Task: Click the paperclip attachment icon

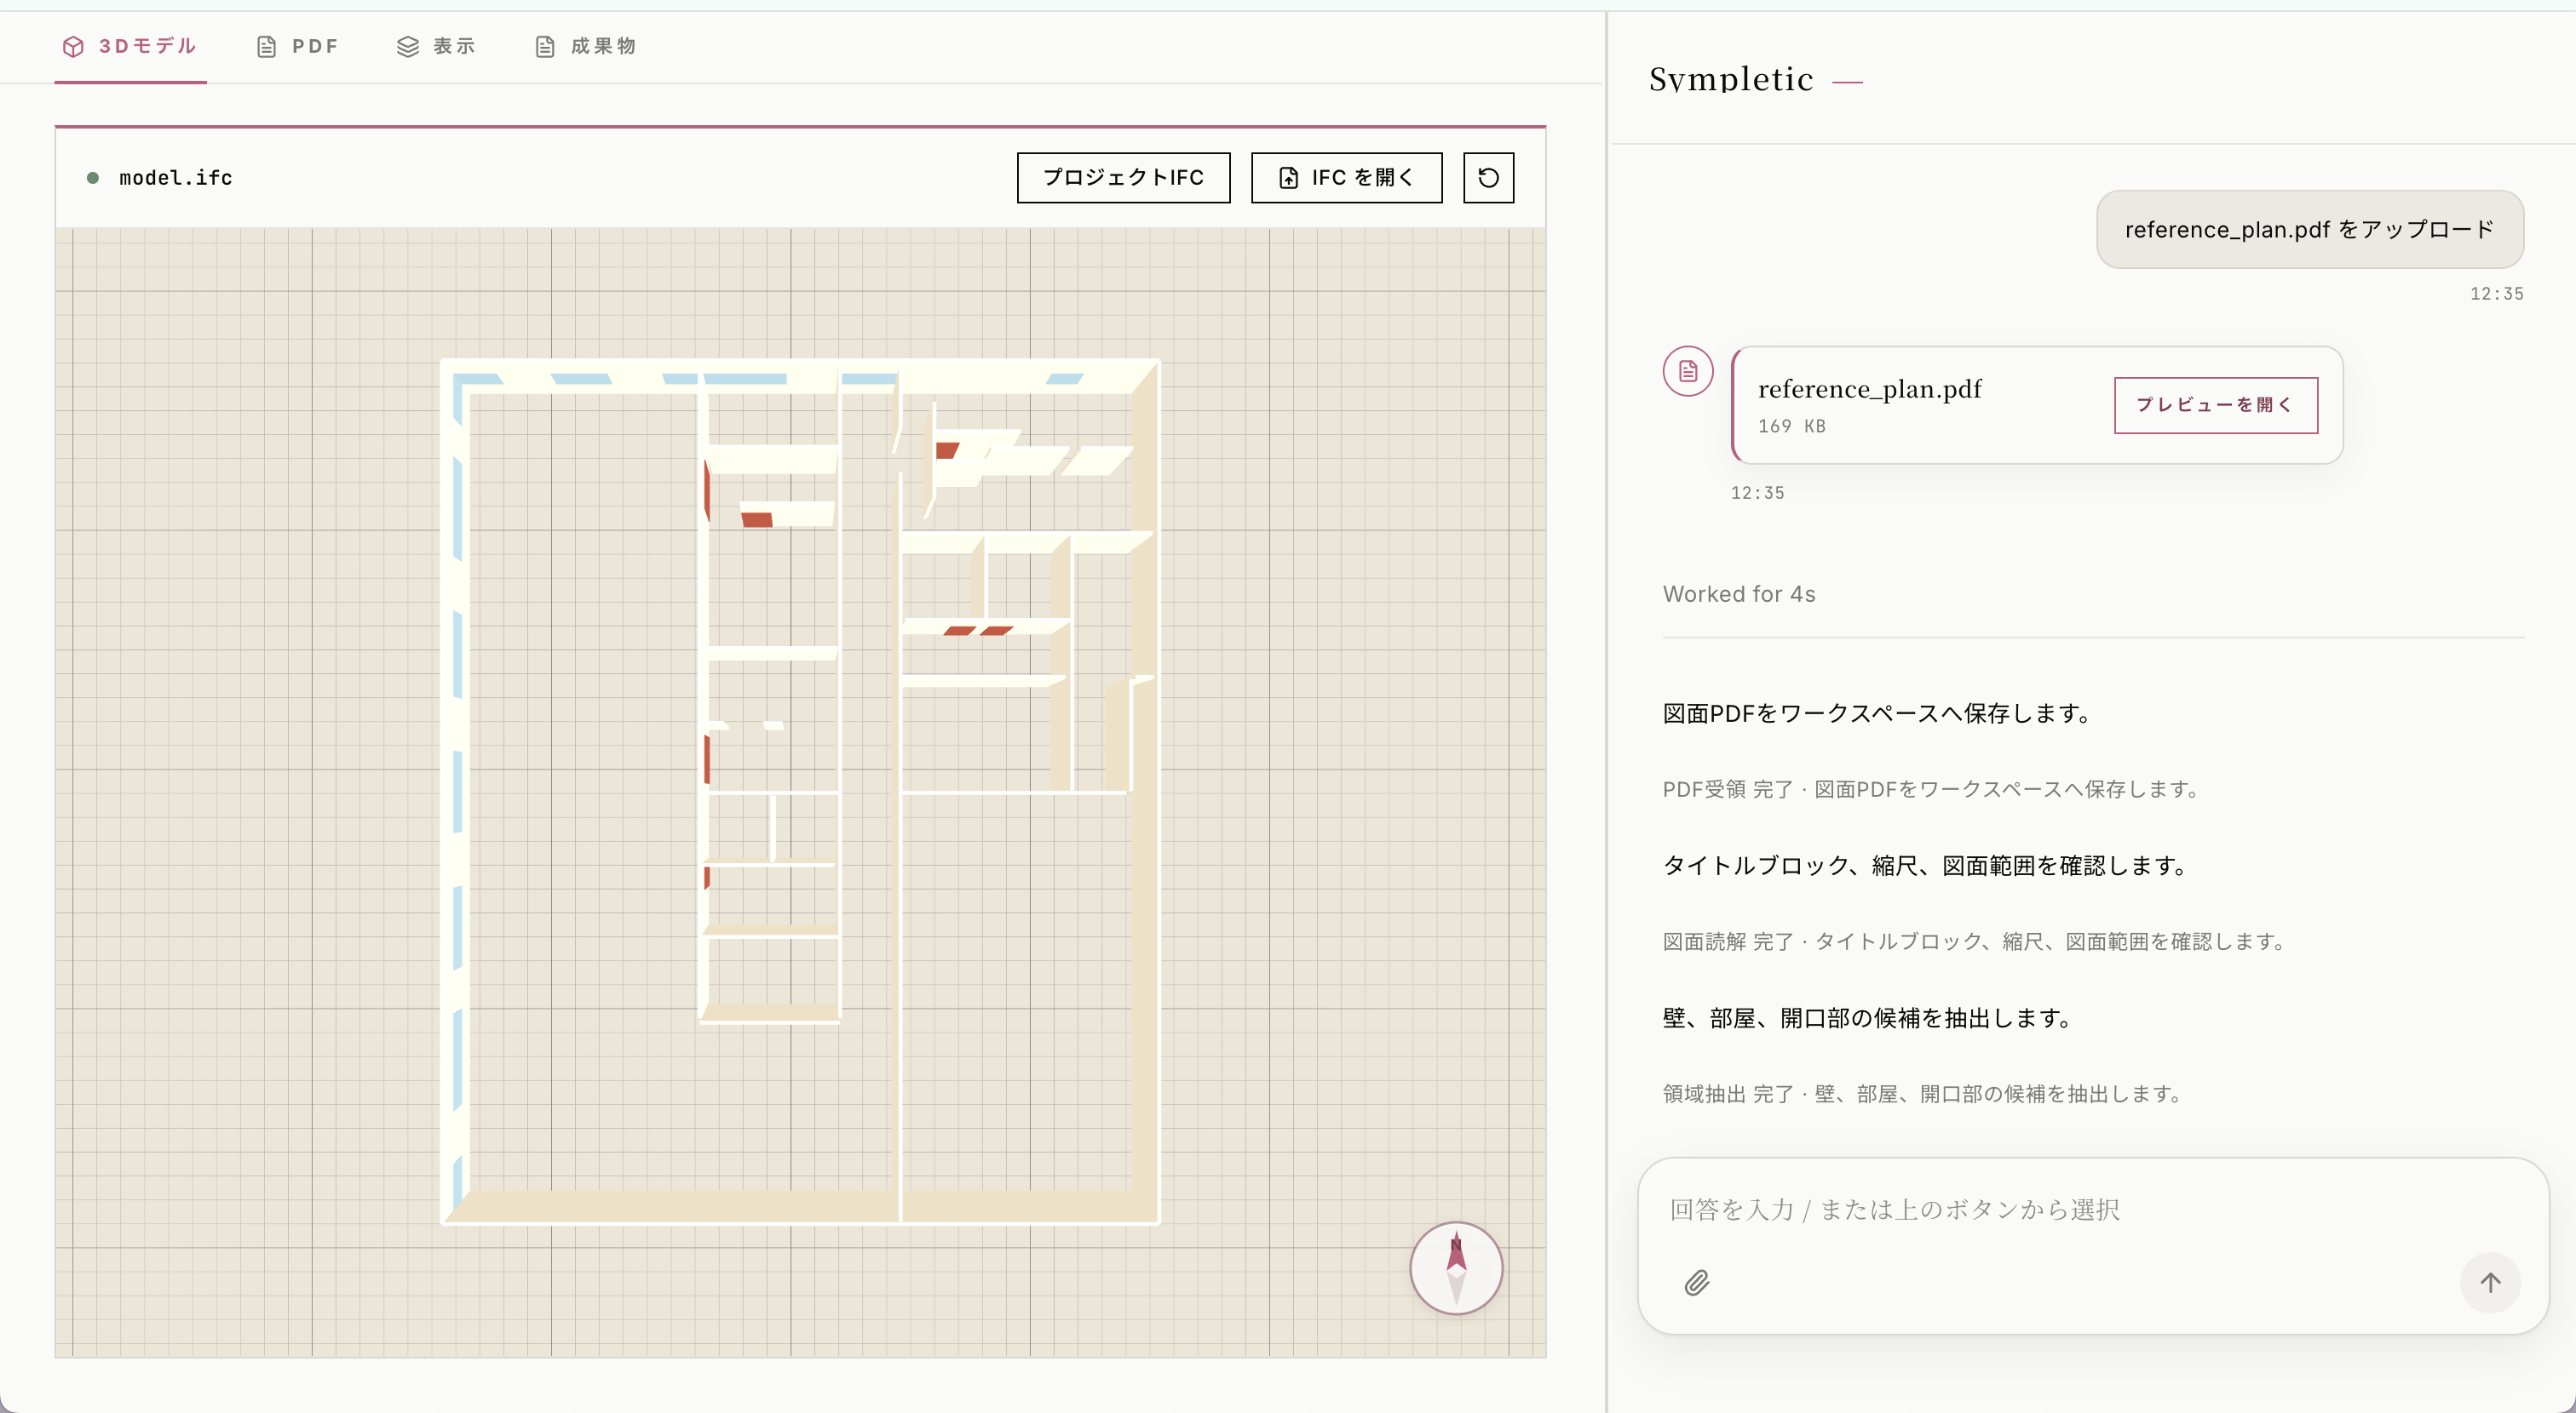Action: coord(1697,1282)
